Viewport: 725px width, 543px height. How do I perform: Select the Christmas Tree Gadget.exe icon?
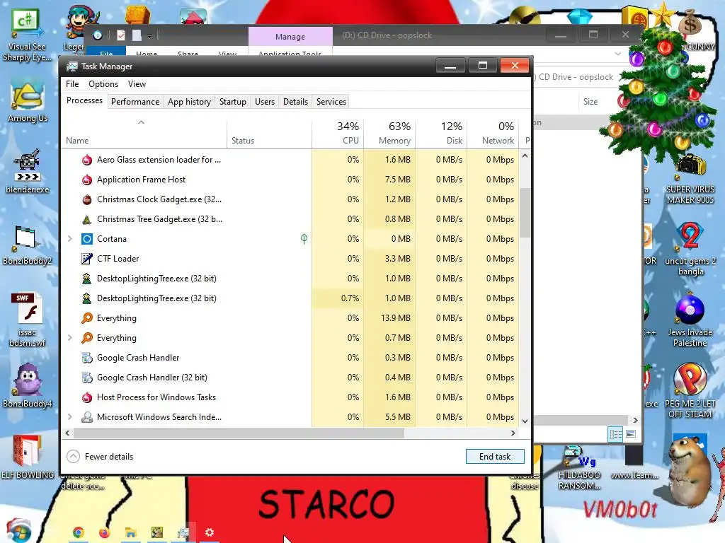coord(87,219)
